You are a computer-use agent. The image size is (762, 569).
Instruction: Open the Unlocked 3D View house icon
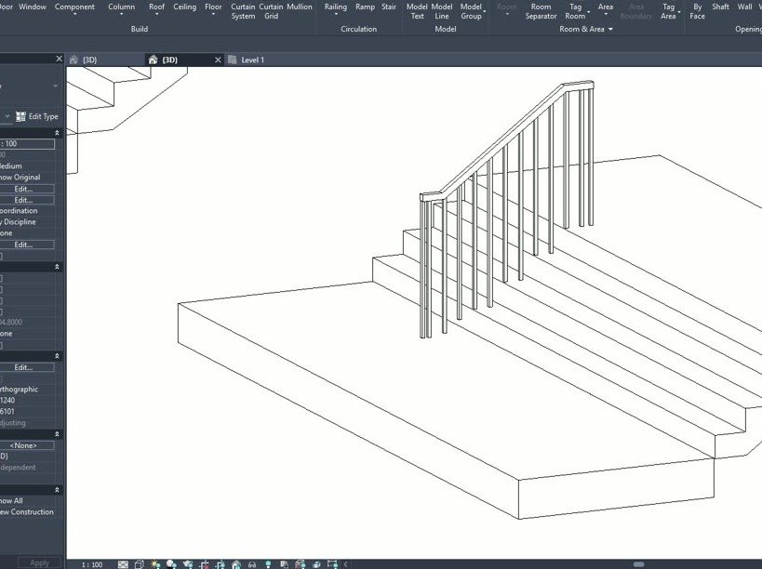pos(236,564)
